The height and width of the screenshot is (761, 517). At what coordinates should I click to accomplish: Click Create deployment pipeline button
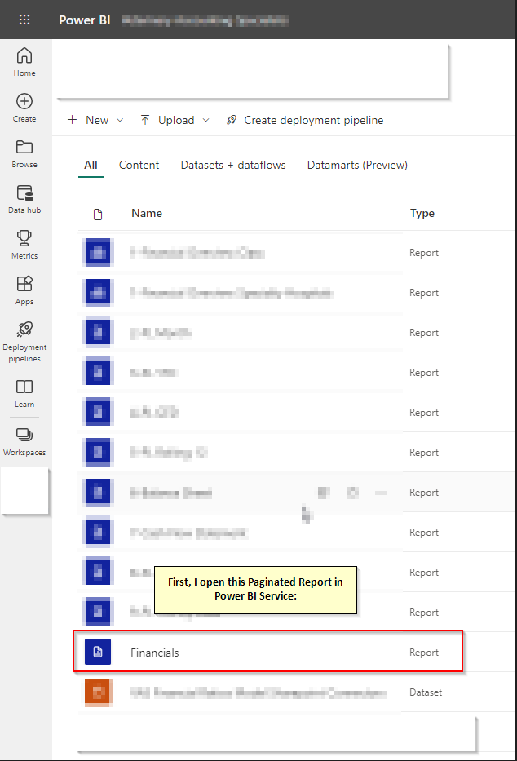pyautogui.click(x=305, y=120)
